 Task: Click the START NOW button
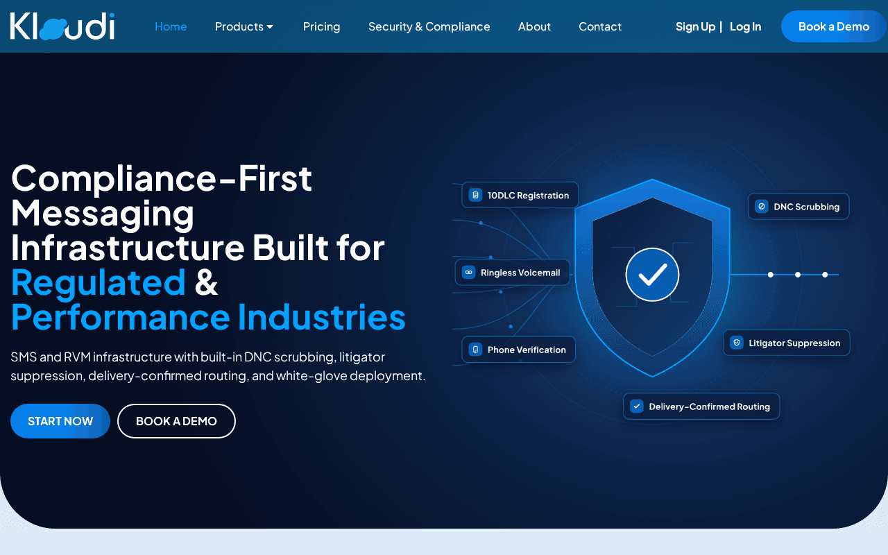pos(60,421)
